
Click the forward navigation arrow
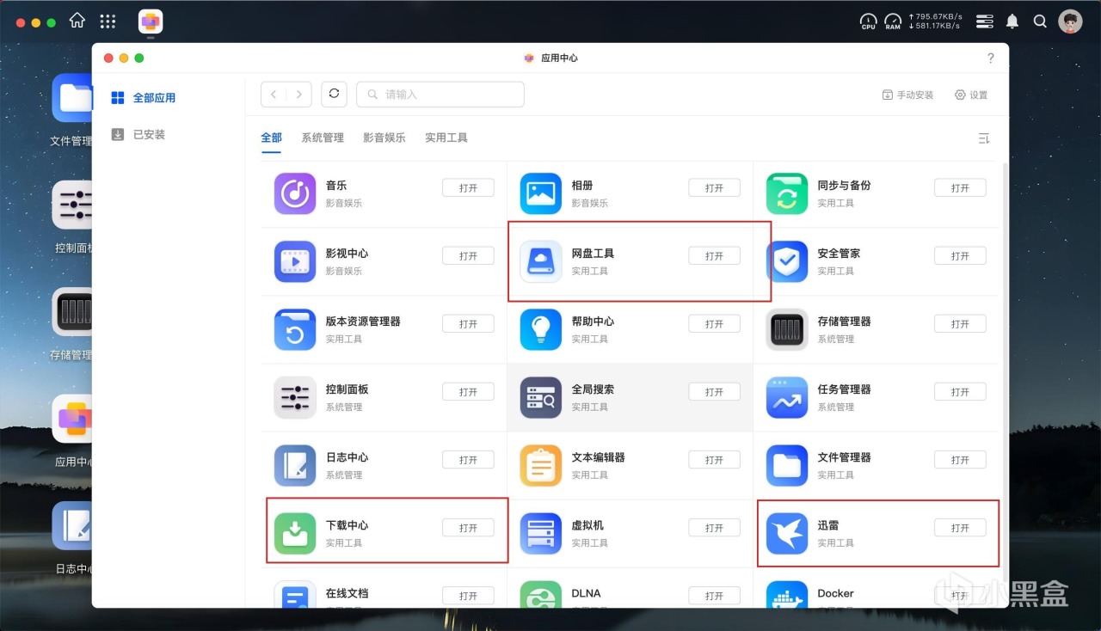[x=299, y=95]
